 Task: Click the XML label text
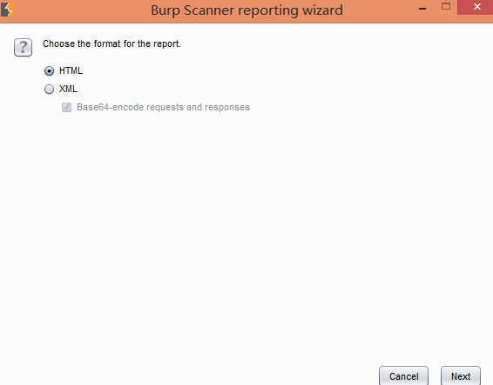coord(68,89)
